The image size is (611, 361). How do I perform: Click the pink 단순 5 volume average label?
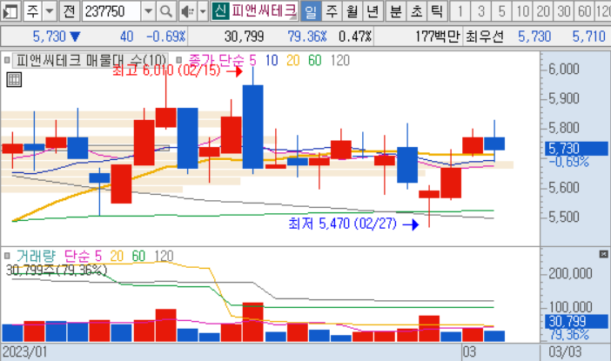pyautogui.click(x=83, y=256)
